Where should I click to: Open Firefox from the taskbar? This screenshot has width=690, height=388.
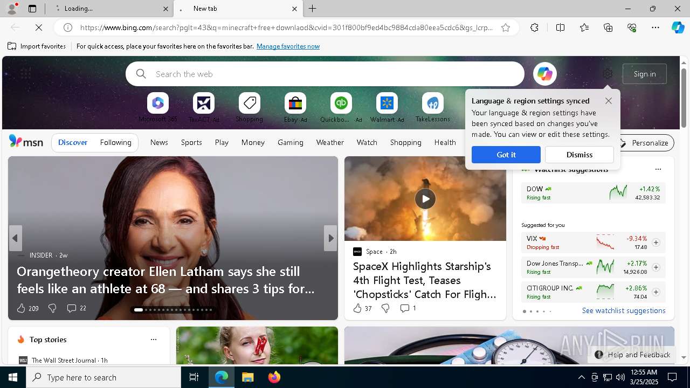274,377
